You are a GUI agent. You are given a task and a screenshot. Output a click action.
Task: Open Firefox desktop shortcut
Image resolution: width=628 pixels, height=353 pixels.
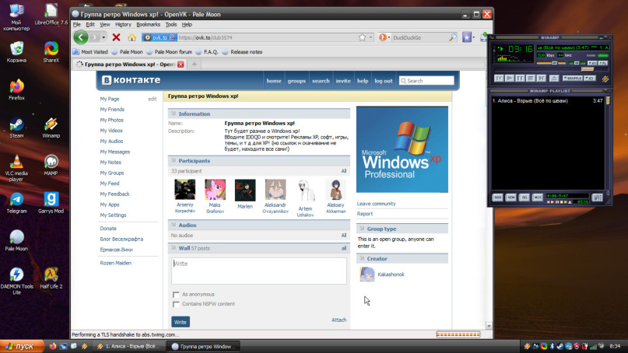16,89
